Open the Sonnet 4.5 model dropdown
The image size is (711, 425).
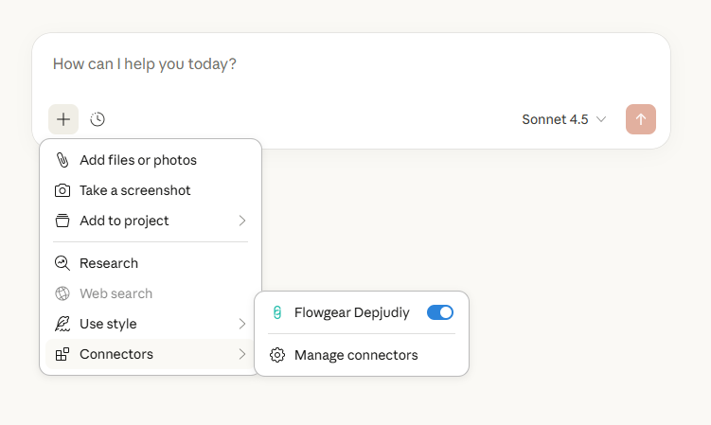pos(563,119)
